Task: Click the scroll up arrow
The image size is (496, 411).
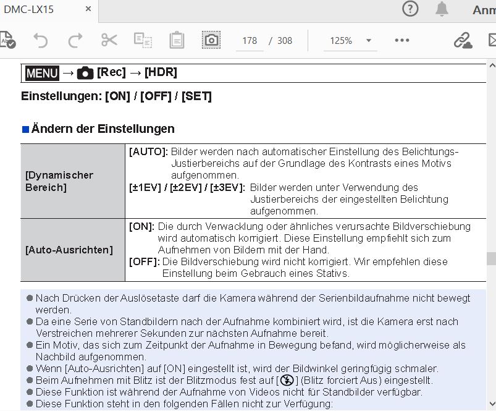Action: pyautogui.click(x=492, y=66)
